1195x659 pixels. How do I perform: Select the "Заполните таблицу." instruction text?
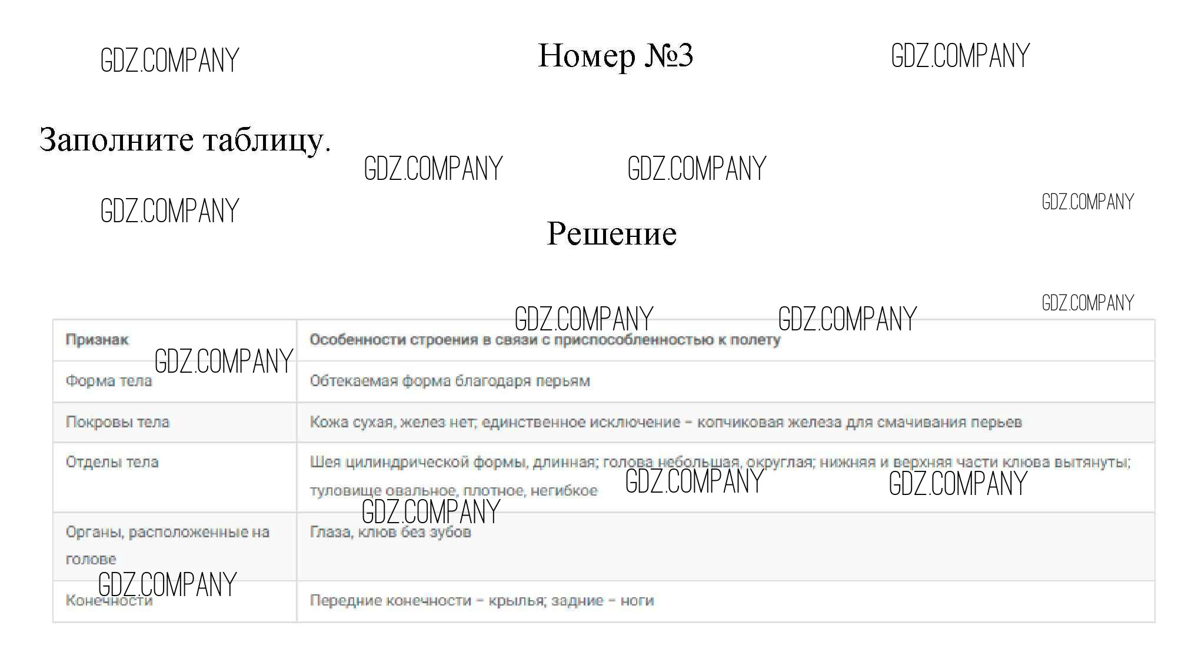pyautogui.click(x=185, y=140)
